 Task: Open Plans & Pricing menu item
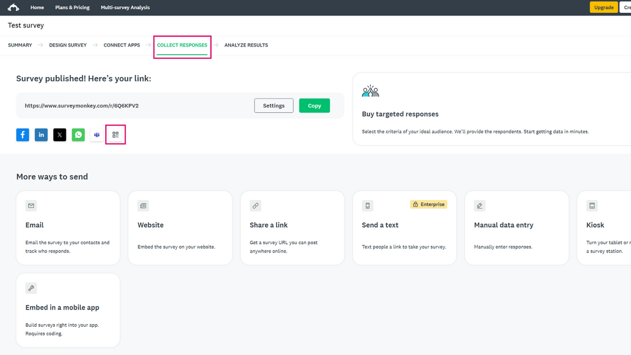coord(73,8)
